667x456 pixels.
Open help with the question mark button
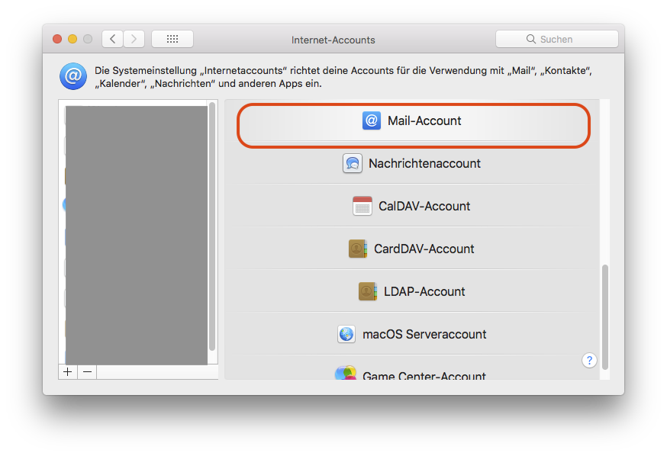pyautogui.click(x=589, y=361)
